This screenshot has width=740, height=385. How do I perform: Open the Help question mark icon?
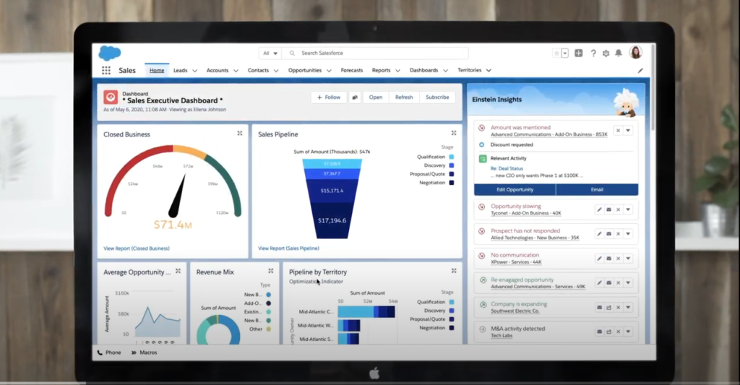(593, 53)
